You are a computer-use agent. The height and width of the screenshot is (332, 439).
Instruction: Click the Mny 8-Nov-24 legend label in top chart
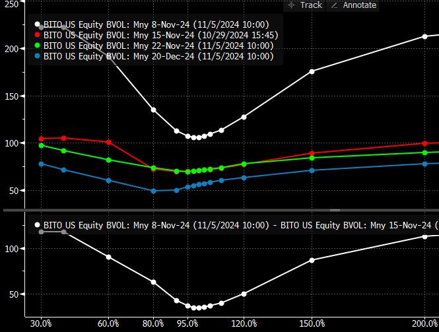tap(156, 24)
